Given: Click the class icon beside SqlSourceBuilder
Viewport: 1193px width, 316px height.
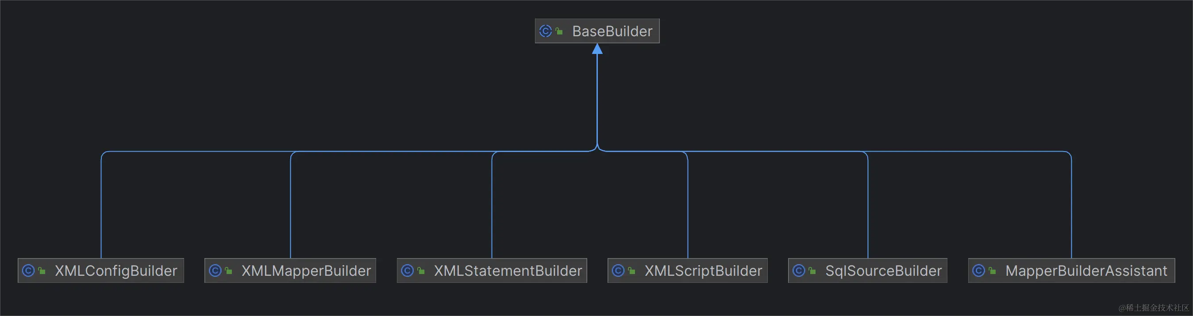Looking at the screenshot, I should pyautogui.click(x=799, y=270).
